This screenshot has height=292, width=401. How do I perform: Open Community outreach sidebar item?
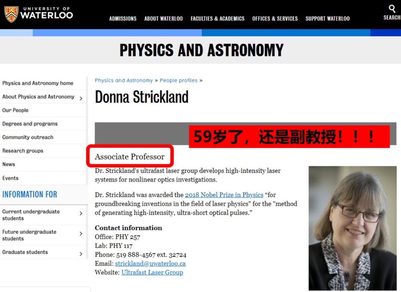coord(28,137)
